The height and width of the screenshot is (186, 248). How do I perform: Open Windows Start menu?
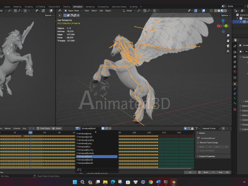[75, 182]
